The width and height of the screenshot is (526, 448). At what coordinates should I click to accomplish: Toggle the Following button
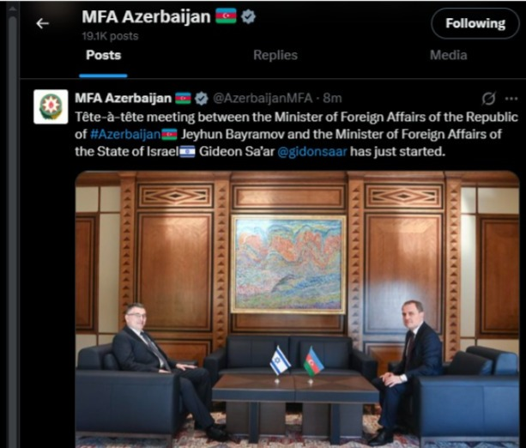(x=475, y=23)
